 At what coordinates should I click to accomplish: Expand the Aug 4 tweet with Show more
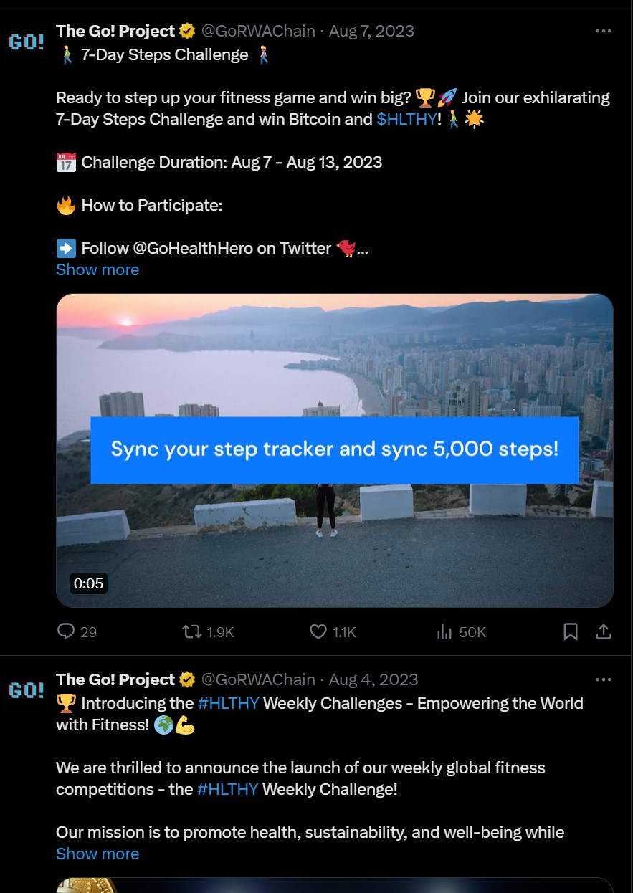(x=97, y=854)
